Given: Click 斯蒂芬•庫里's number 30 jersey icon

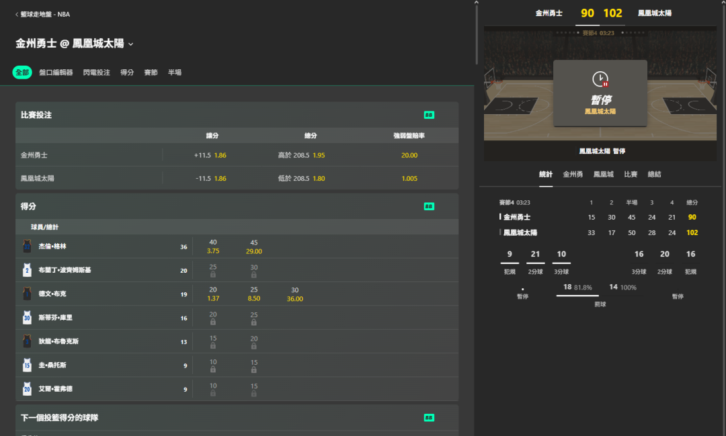Looking at the screenshot, I should (x=27, y=318).
